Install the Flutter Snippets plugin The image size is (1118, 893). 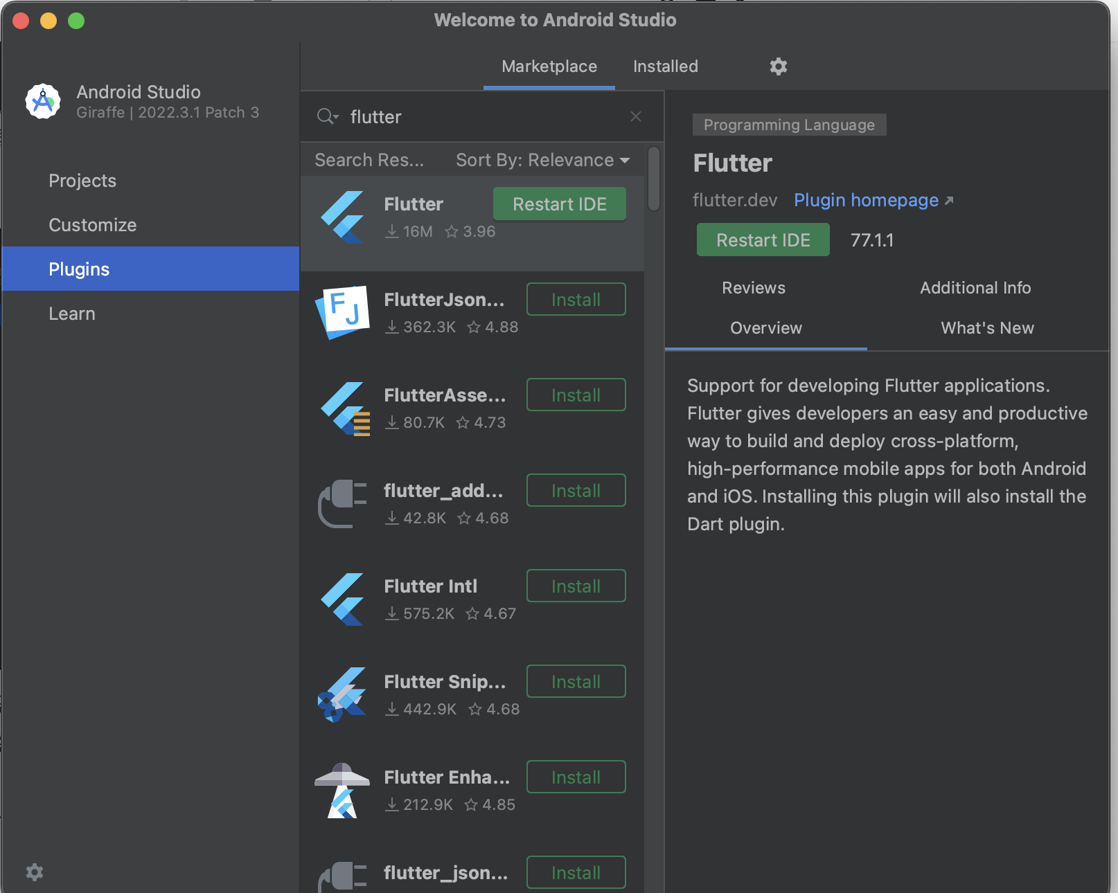576,682
